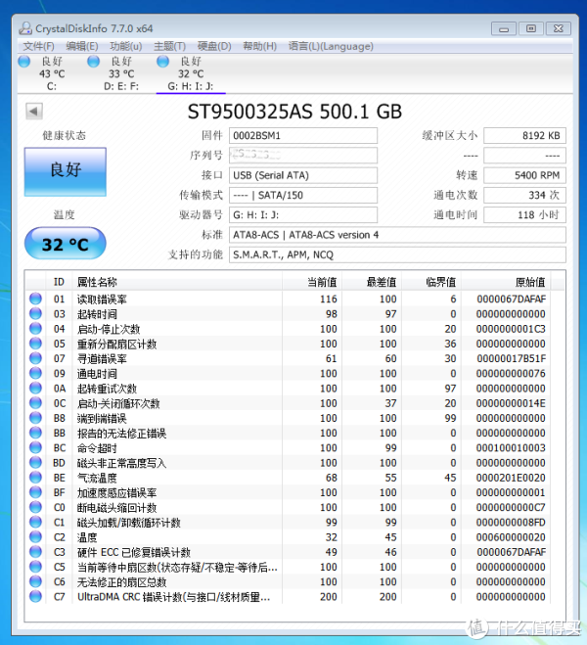Click status orb for drives D: E: F:
The height and width of the screenshot is (645, 587).
(x=94, y=62)
